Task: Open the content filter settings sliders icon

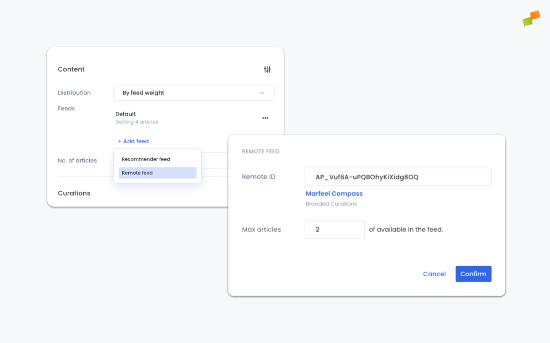Action: click(267, 69)
